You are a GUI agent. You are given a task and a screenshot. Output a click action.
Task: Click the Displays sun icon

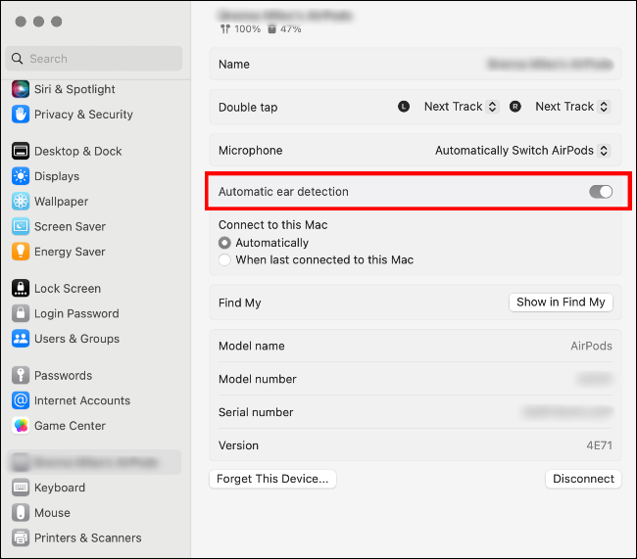point(21,176)
